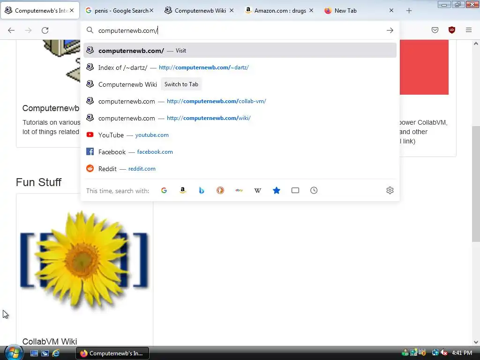Close the penis Google Search tab
This screenshot has width=480, height=360.
tap(151, 10)
